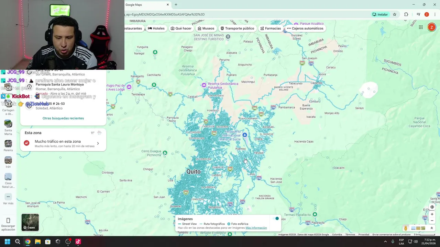Click Cerro Guagua Pichincha green marker

pyautogui.click(x=165, y=153)
